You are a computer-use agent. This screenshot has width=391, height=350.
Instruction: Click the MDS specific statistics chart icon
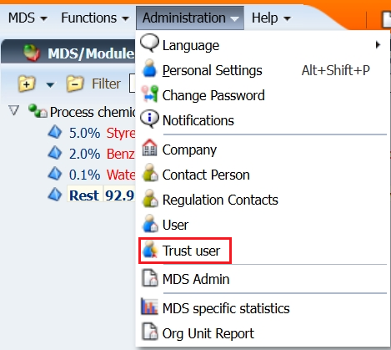149,307
